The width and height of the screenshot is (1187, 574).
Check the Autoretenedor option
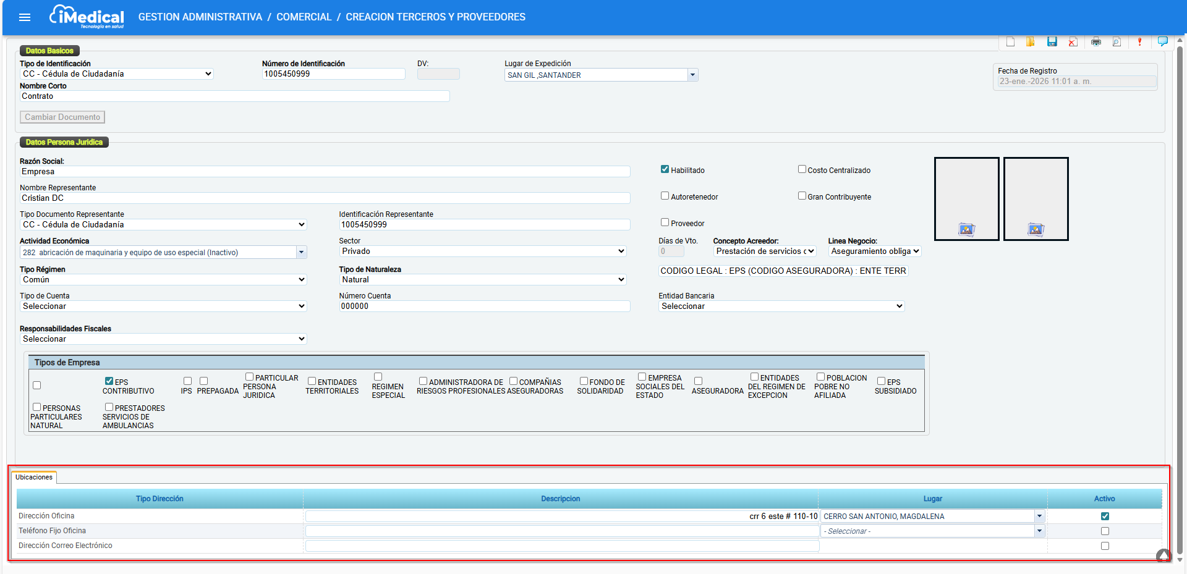665,196
